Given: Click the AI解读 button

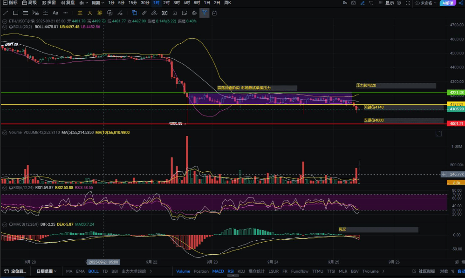Looking at the screenshot, I should tap(448, 3).
